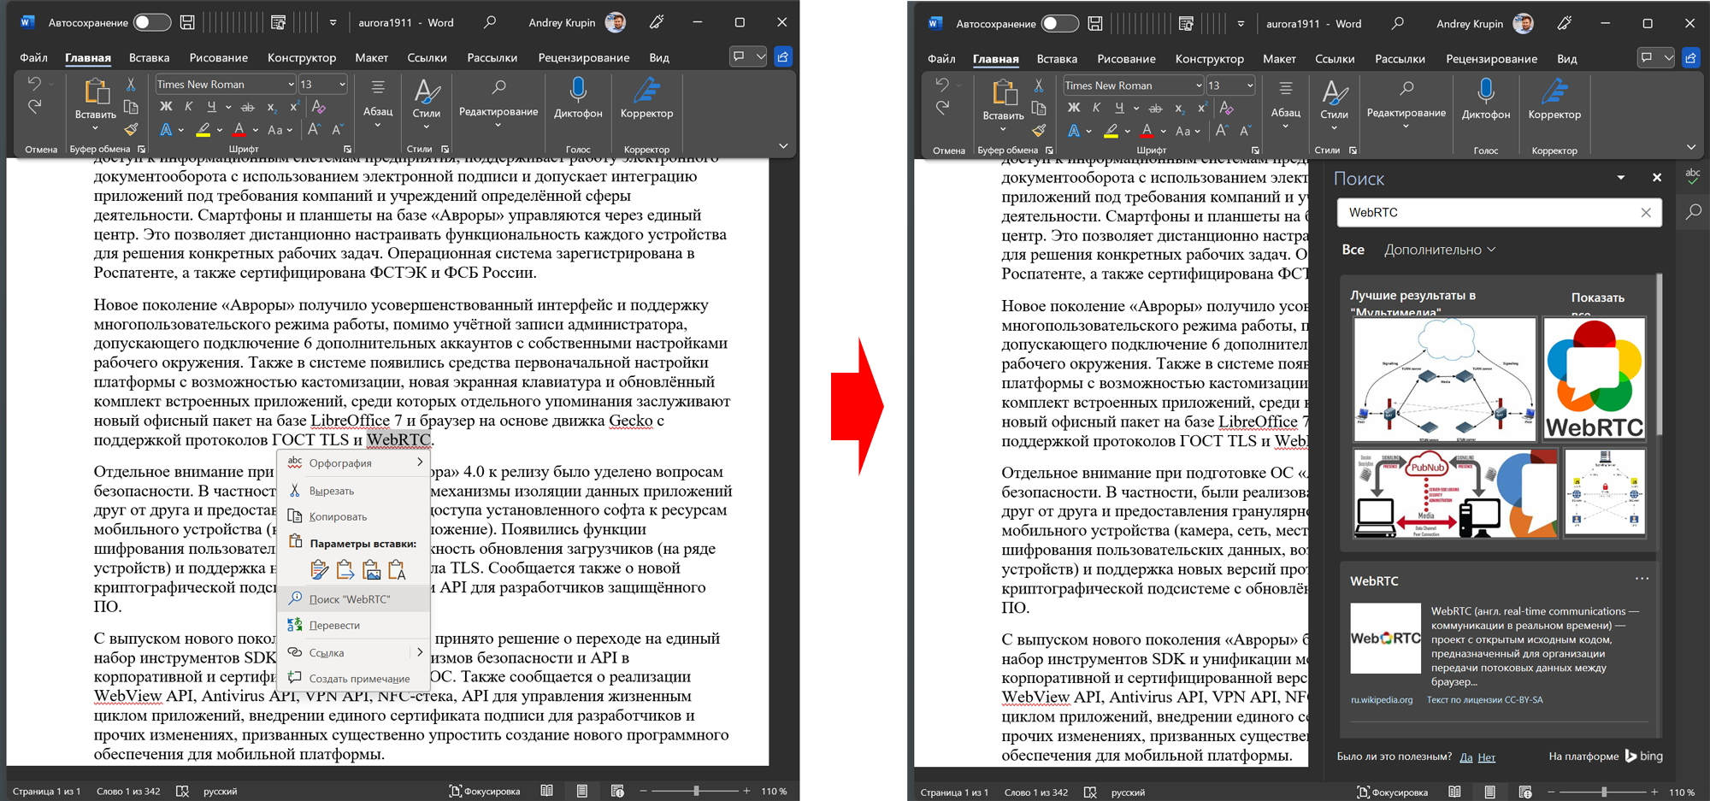The height and width of the screenshot is (801, 1710).
Task: Open Change Case (Aa) dropdown in left window
Action: pyautogui.click(x=279, y=130)
